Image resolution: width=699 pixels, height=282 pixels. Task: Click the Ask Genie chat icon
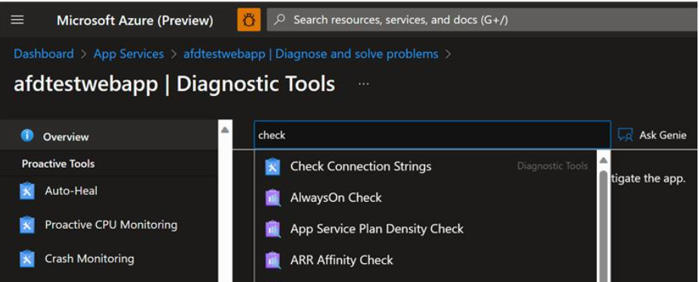626,135
